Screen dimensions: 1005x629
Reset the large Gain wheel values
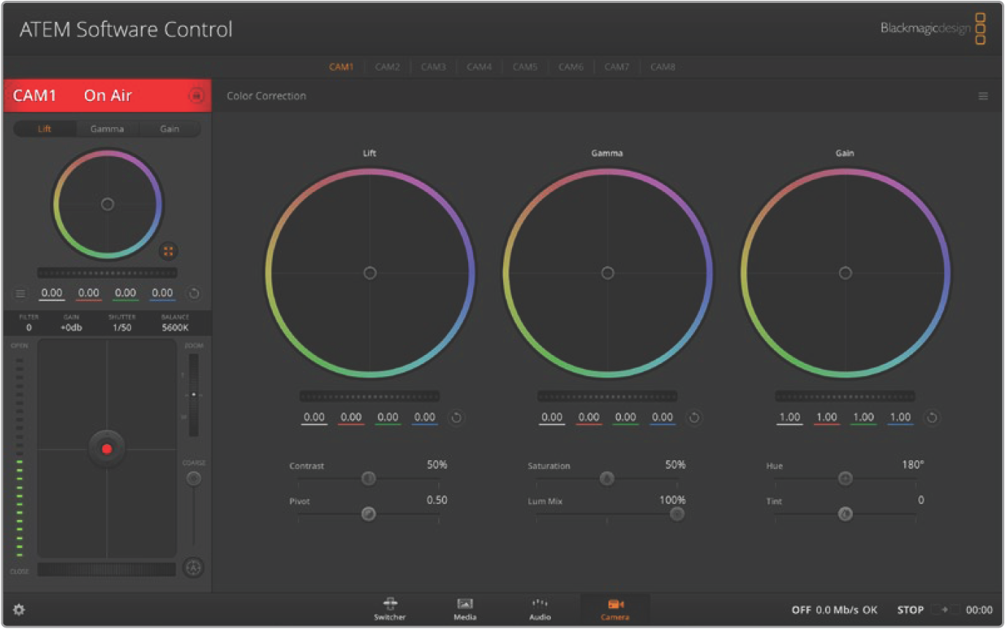[932, 418]
